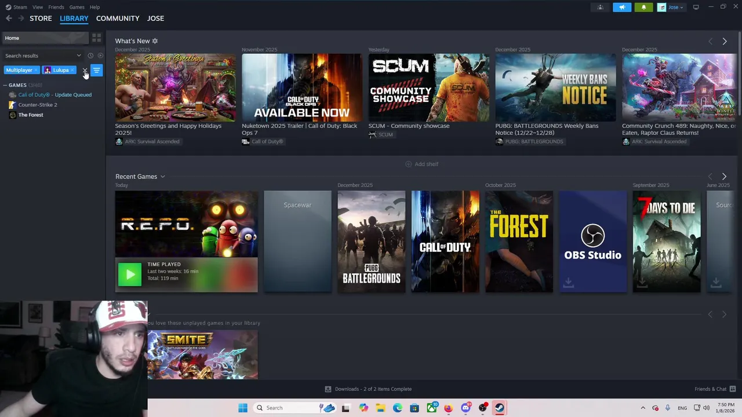Open the green bell notifications button
The height and width of the screenshot is (417, 742).
click(643, 7)
